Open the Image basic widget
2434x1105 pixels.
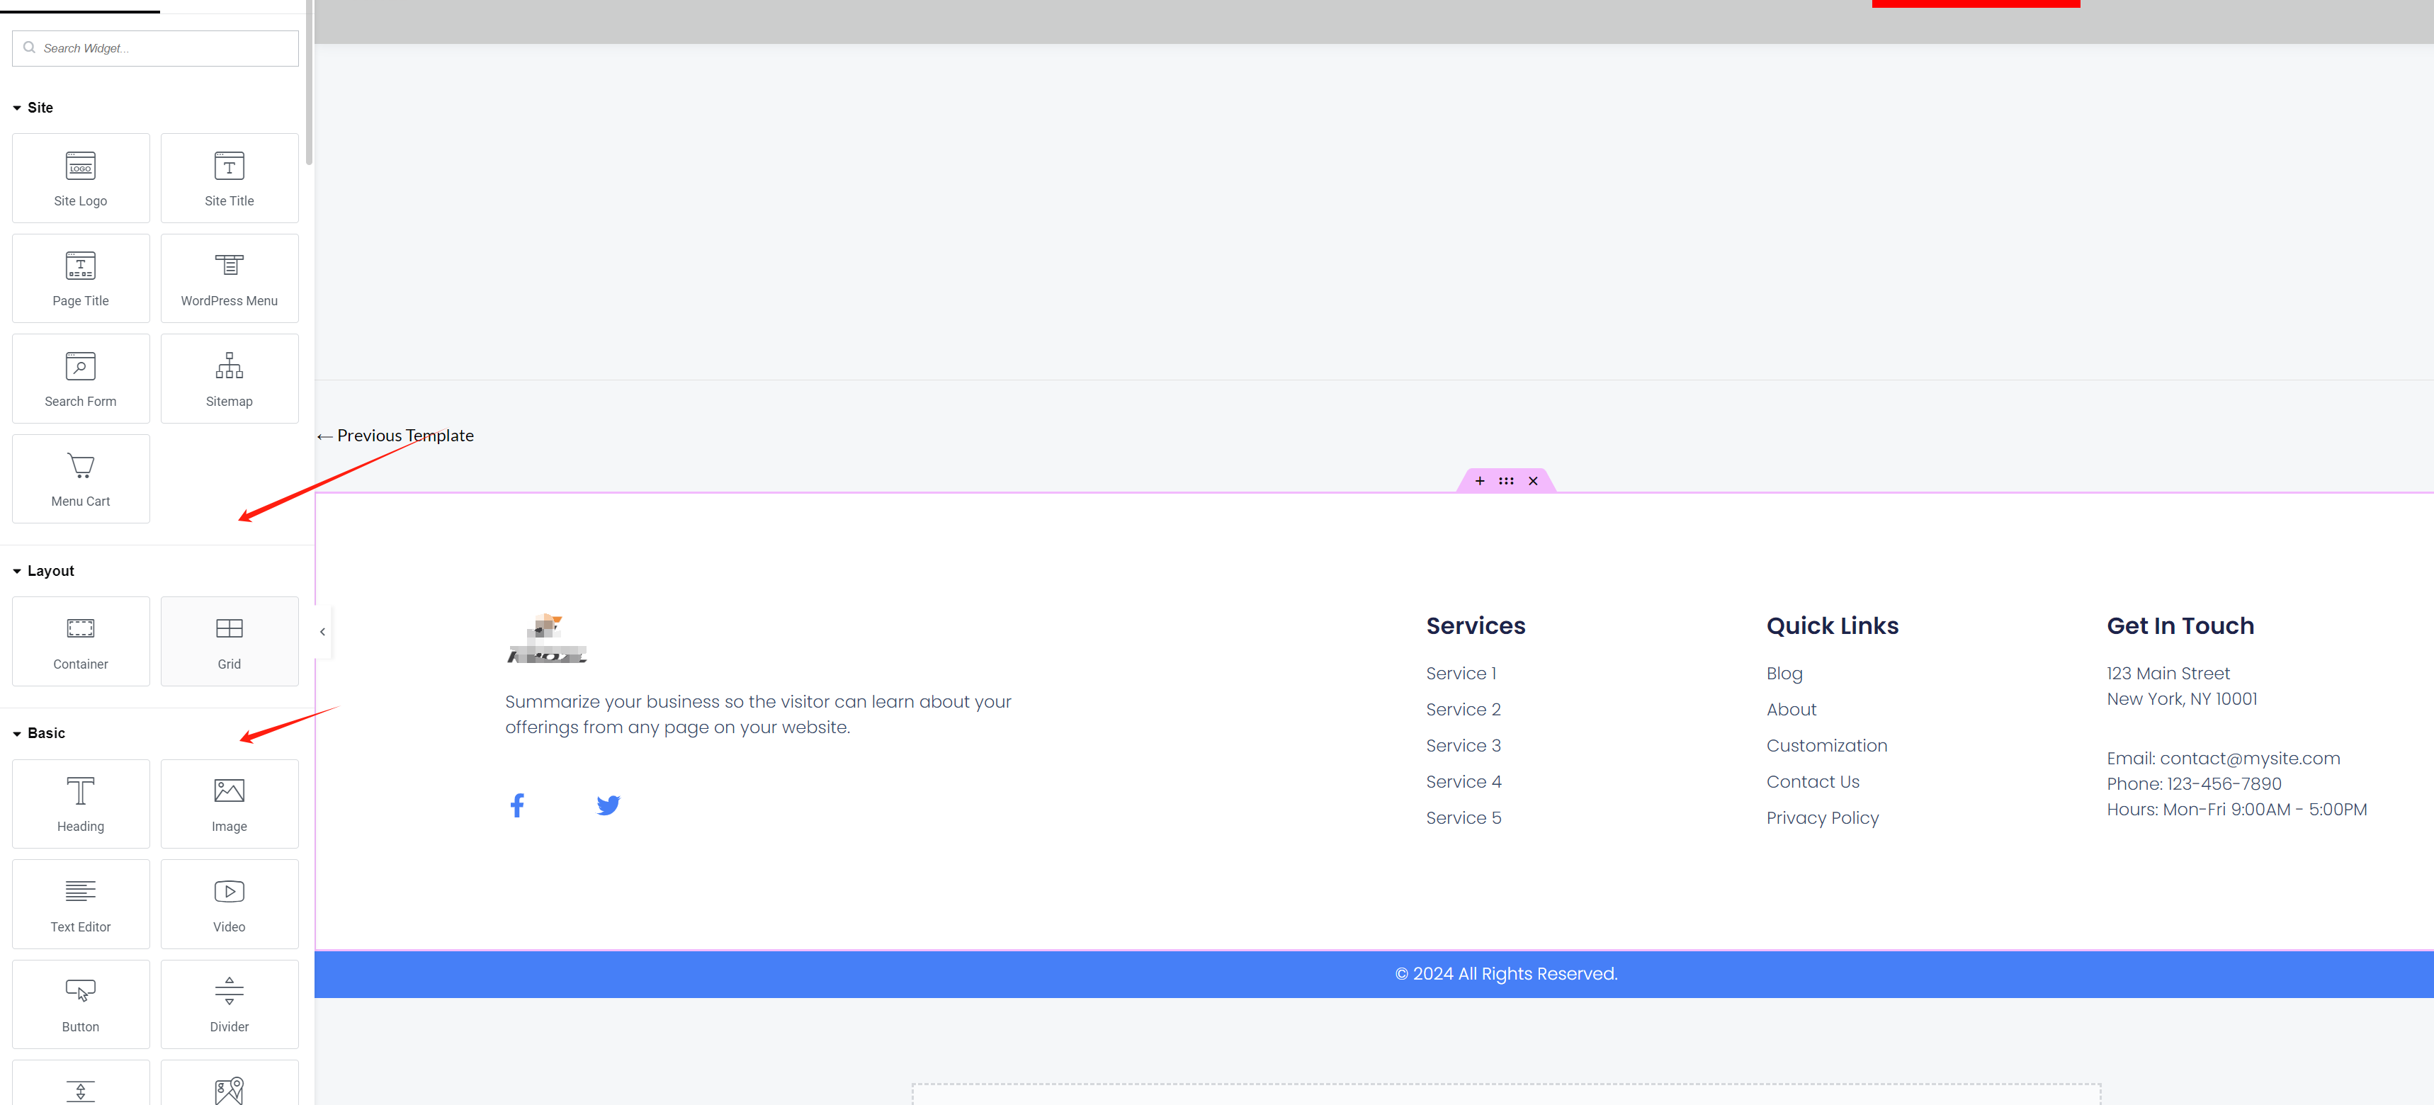tap(228, 799)
